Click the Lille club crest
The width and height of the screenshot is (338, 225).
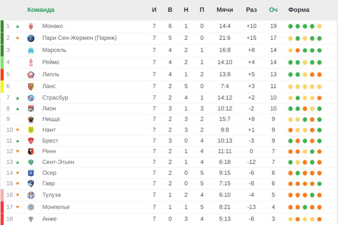pyautogui.click(x=31, y=74)
